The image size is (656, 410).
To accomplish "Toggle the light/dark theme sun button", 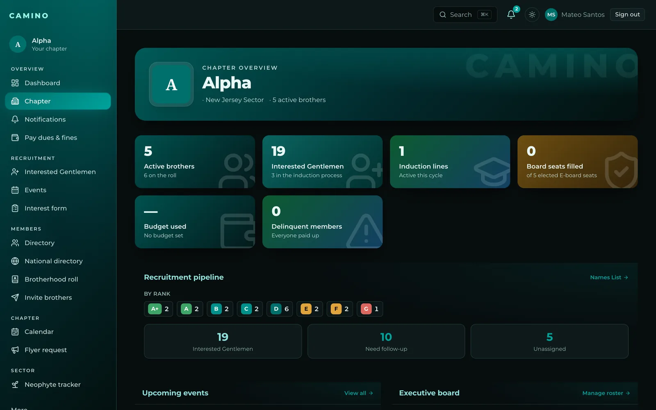I will [x=532, y=15].
